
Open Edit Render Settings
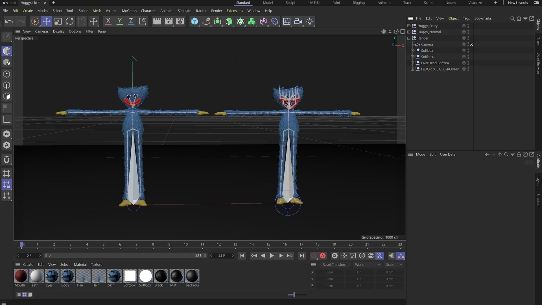[x=180, y=21]
